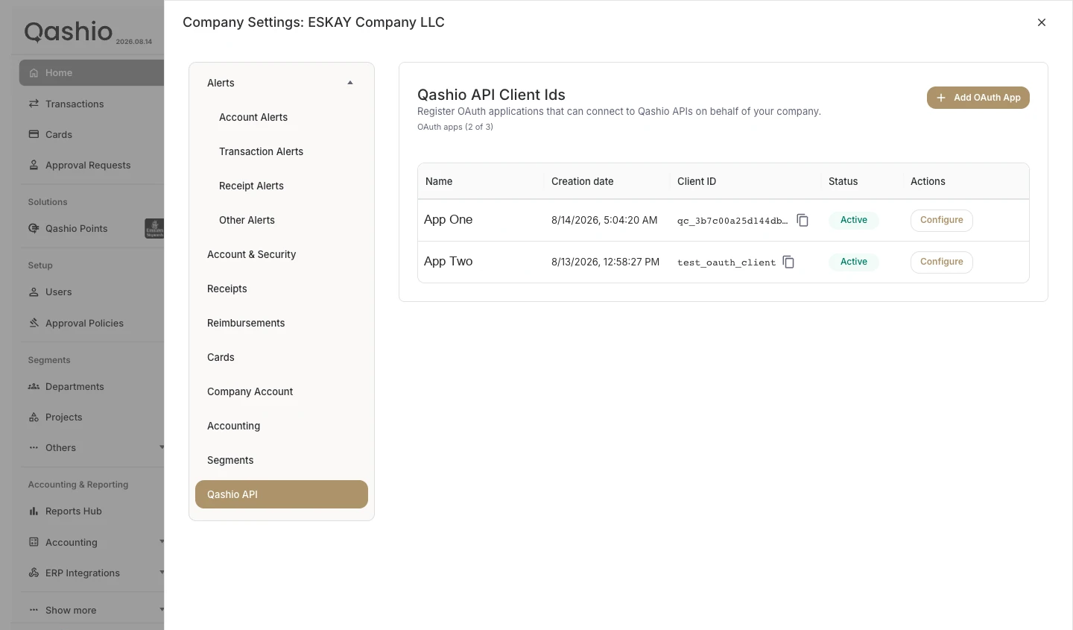Select the Qashio API settings item
This screenshot has height=630, width=1073.
pyautogui.click(x=282, y=494)
